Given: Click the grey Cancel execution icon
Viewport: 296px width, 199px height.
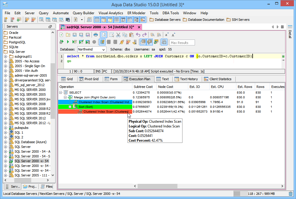Looking at the screenshot, I should pos(94,42).
